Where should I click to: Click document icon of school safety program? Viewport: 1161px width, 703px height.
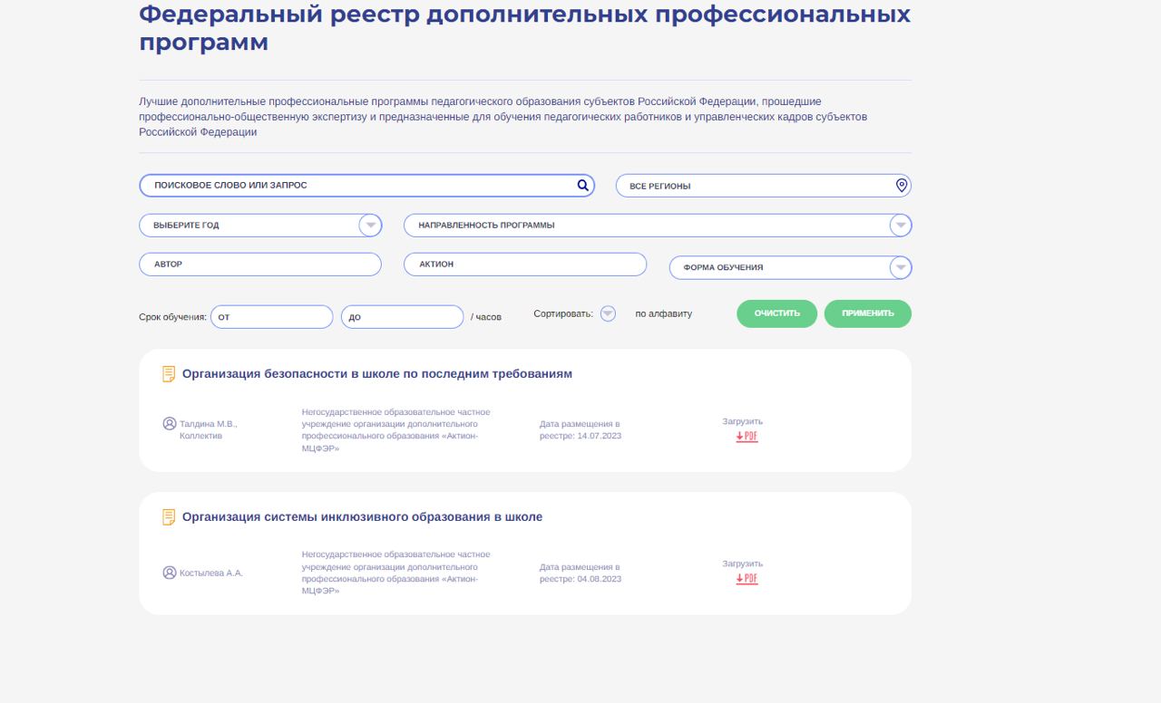point(169,374)
